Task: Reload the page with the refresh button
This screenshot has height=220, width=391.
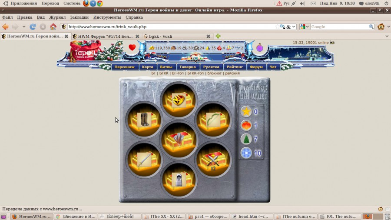Action: click(x=33, y=27)
